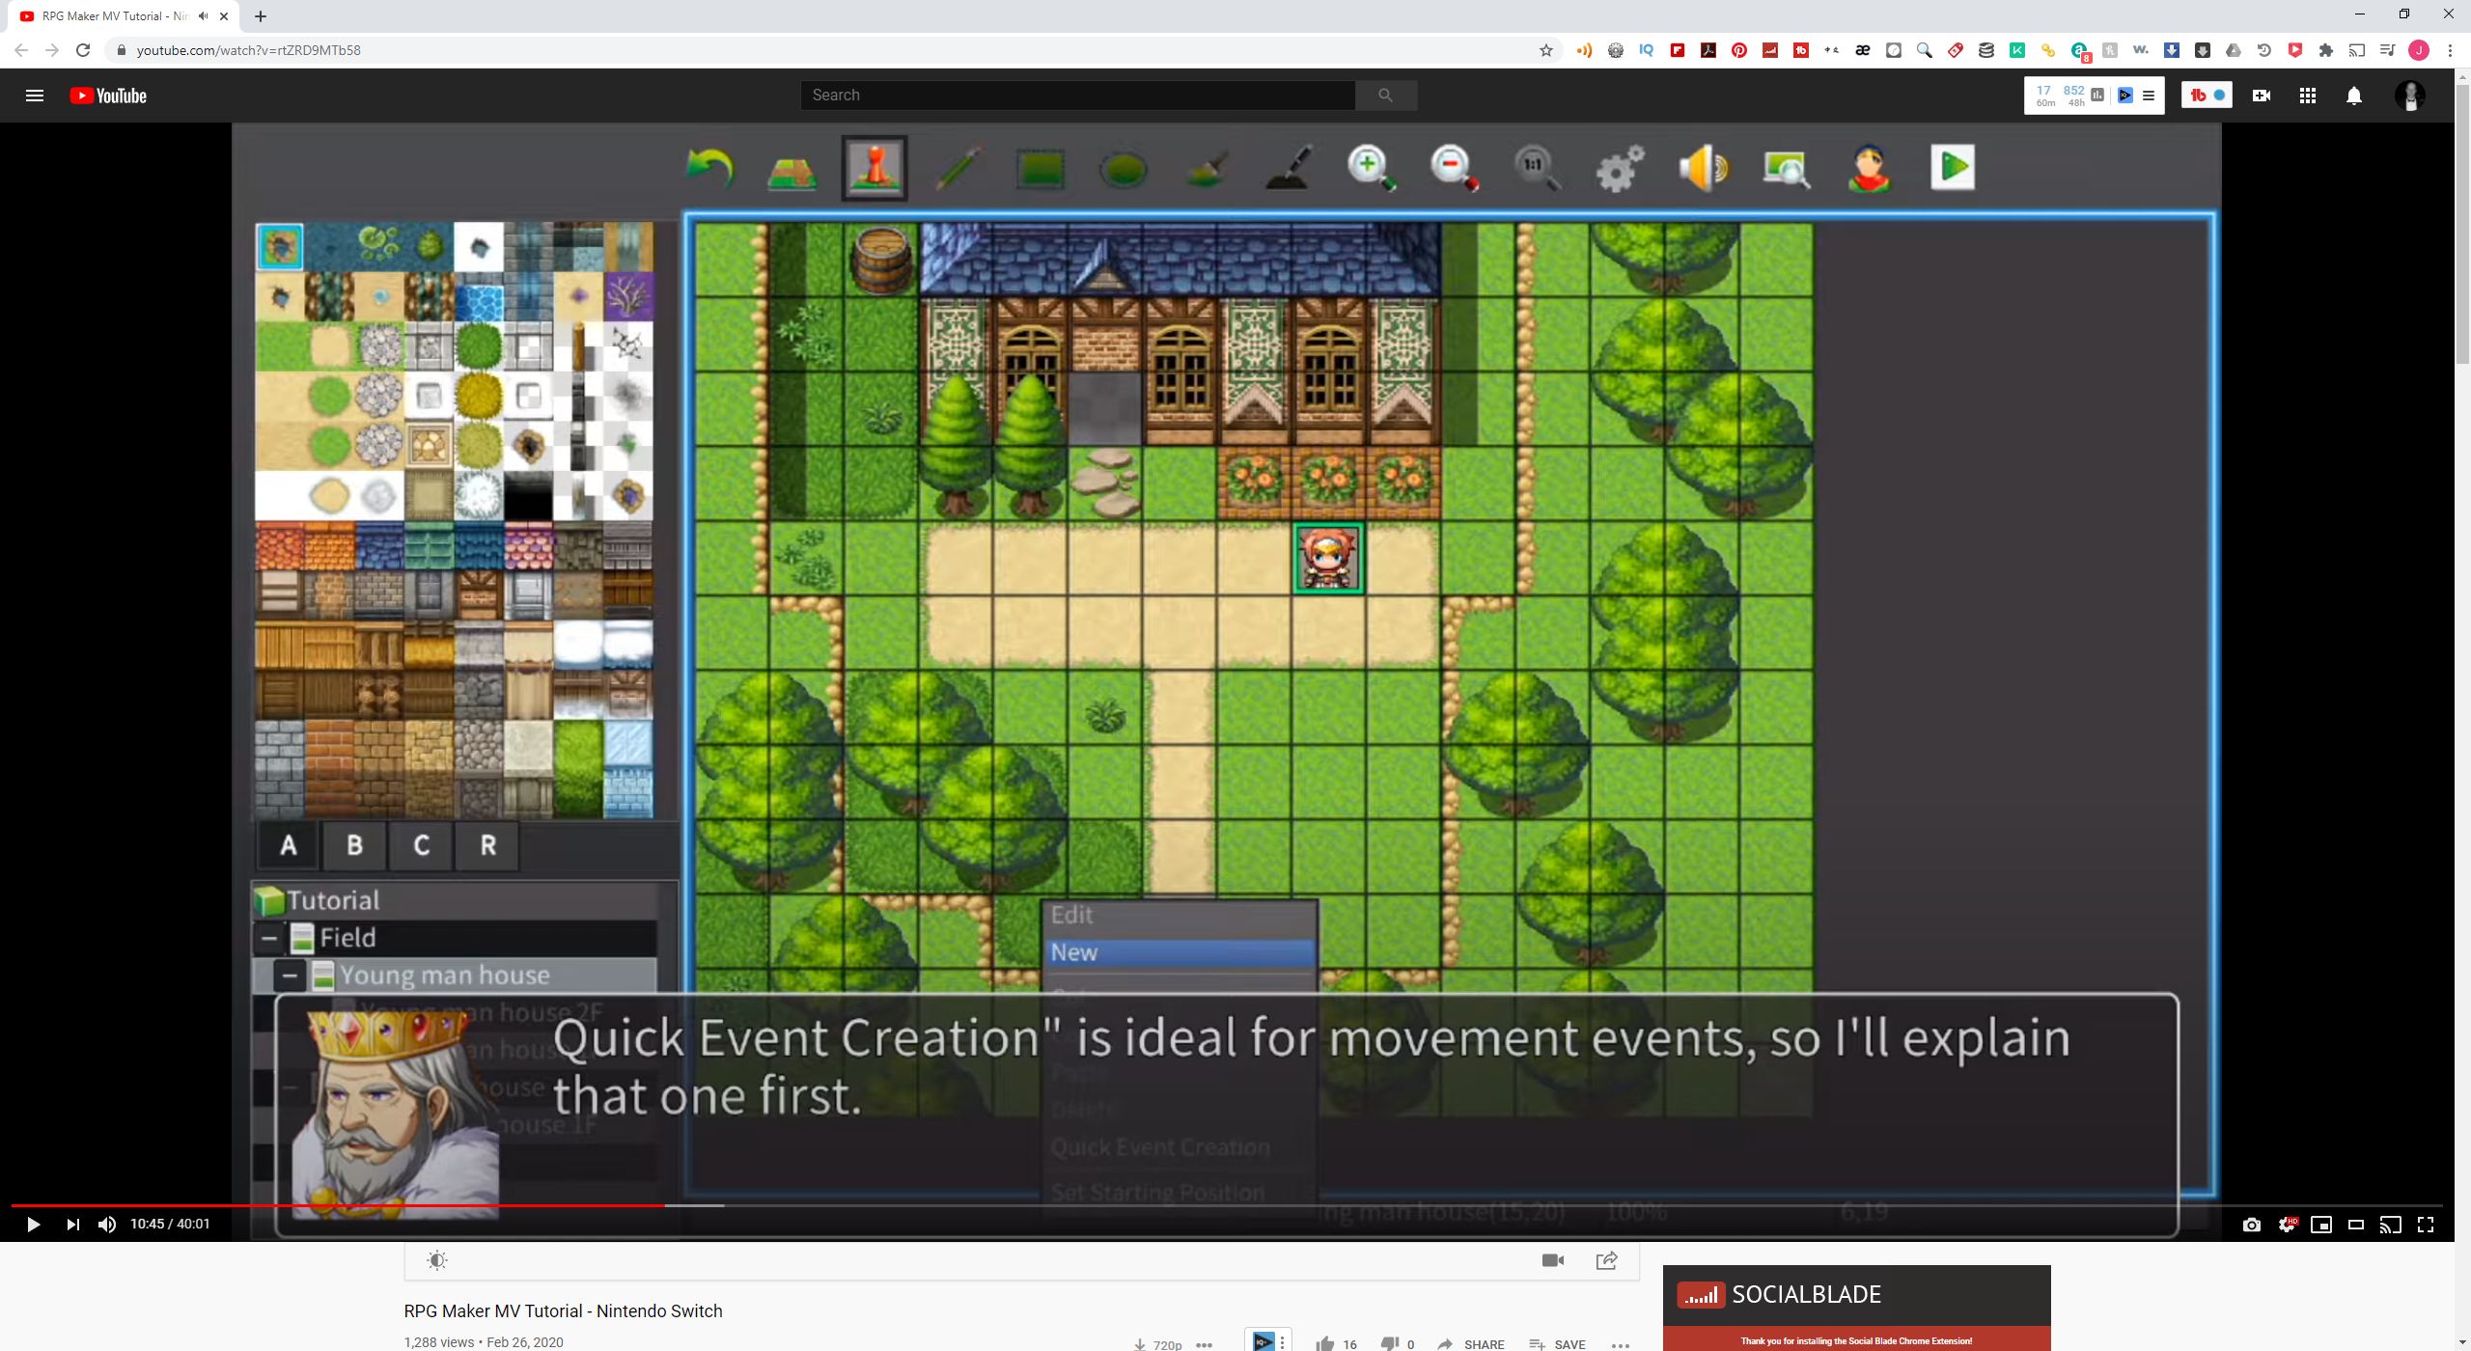
Task: Bookmark the page with the star icon
Action: point(1546,50)
